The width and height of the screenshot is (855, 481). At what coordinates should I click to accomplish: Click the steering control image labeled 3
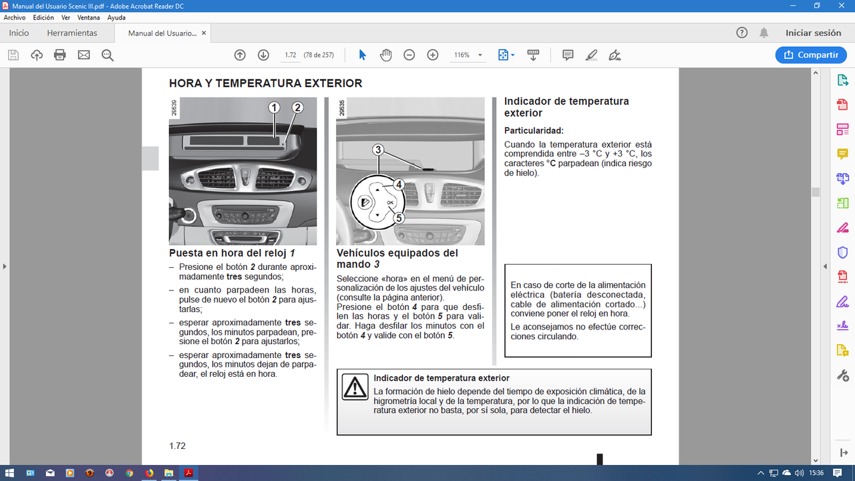[410, 171]
